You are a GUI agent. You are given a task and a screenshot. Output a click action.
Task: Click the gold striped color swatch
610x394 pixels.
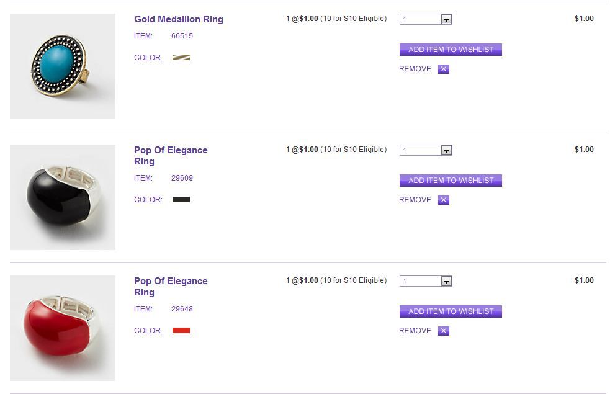(x=181, y=58)
